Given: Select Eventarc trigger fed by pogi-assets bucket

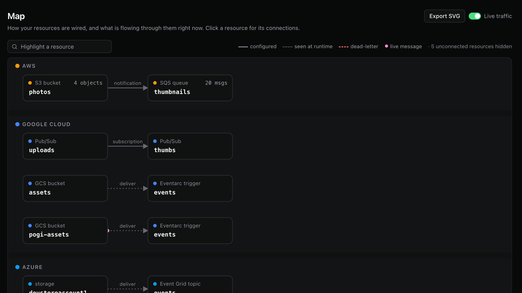Looking at the screenshot, I should pos(190,230).
